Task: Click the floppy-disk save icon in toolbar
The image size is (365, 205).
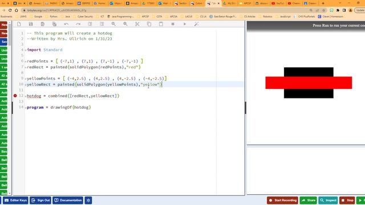Action: click(31, 24)
